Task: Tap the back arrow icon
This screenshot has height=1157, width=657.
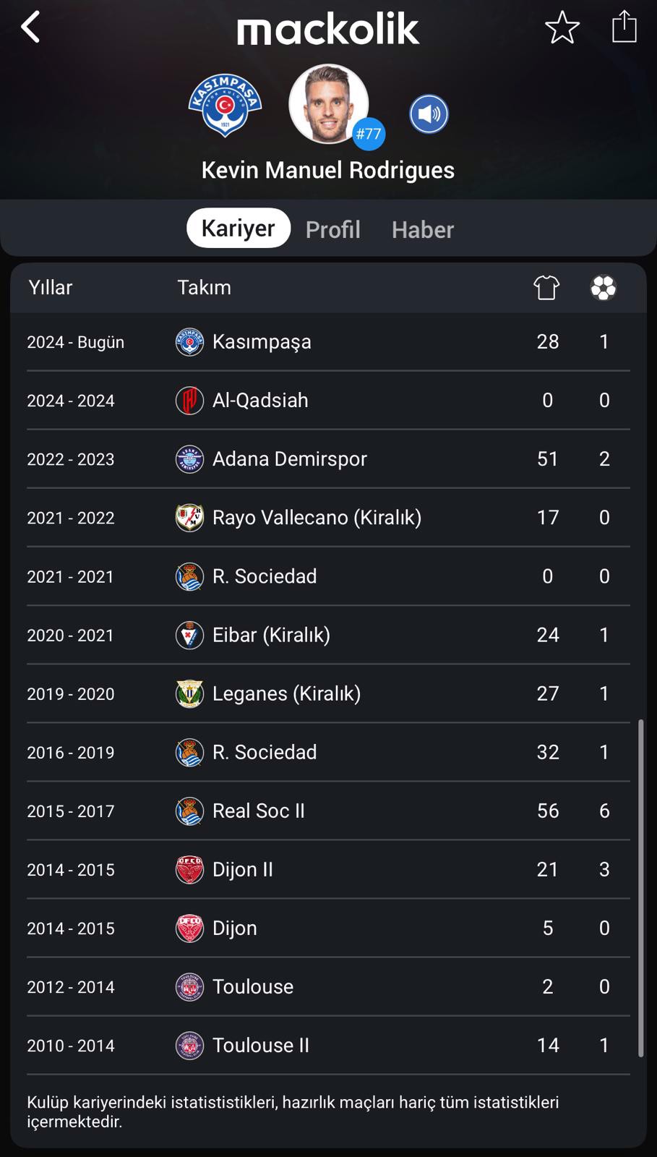Action: [x=30, y=27]
